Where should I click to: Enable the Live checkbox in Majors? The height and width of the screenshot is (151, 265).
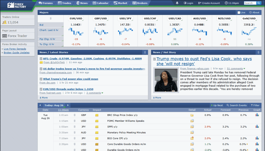click(x=239, y=12)
